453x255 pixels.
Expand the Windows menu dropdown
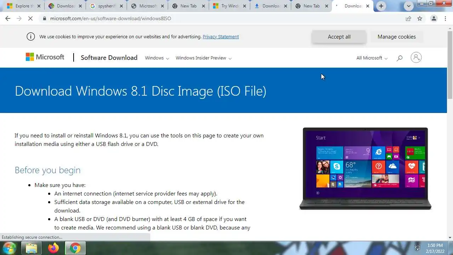[157, 58]
